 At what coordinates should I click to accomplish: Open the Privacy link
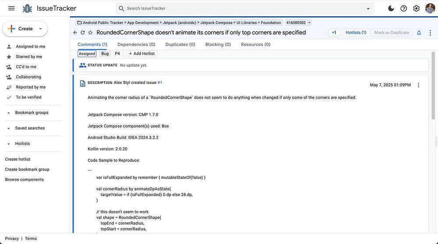coord(12,239)
